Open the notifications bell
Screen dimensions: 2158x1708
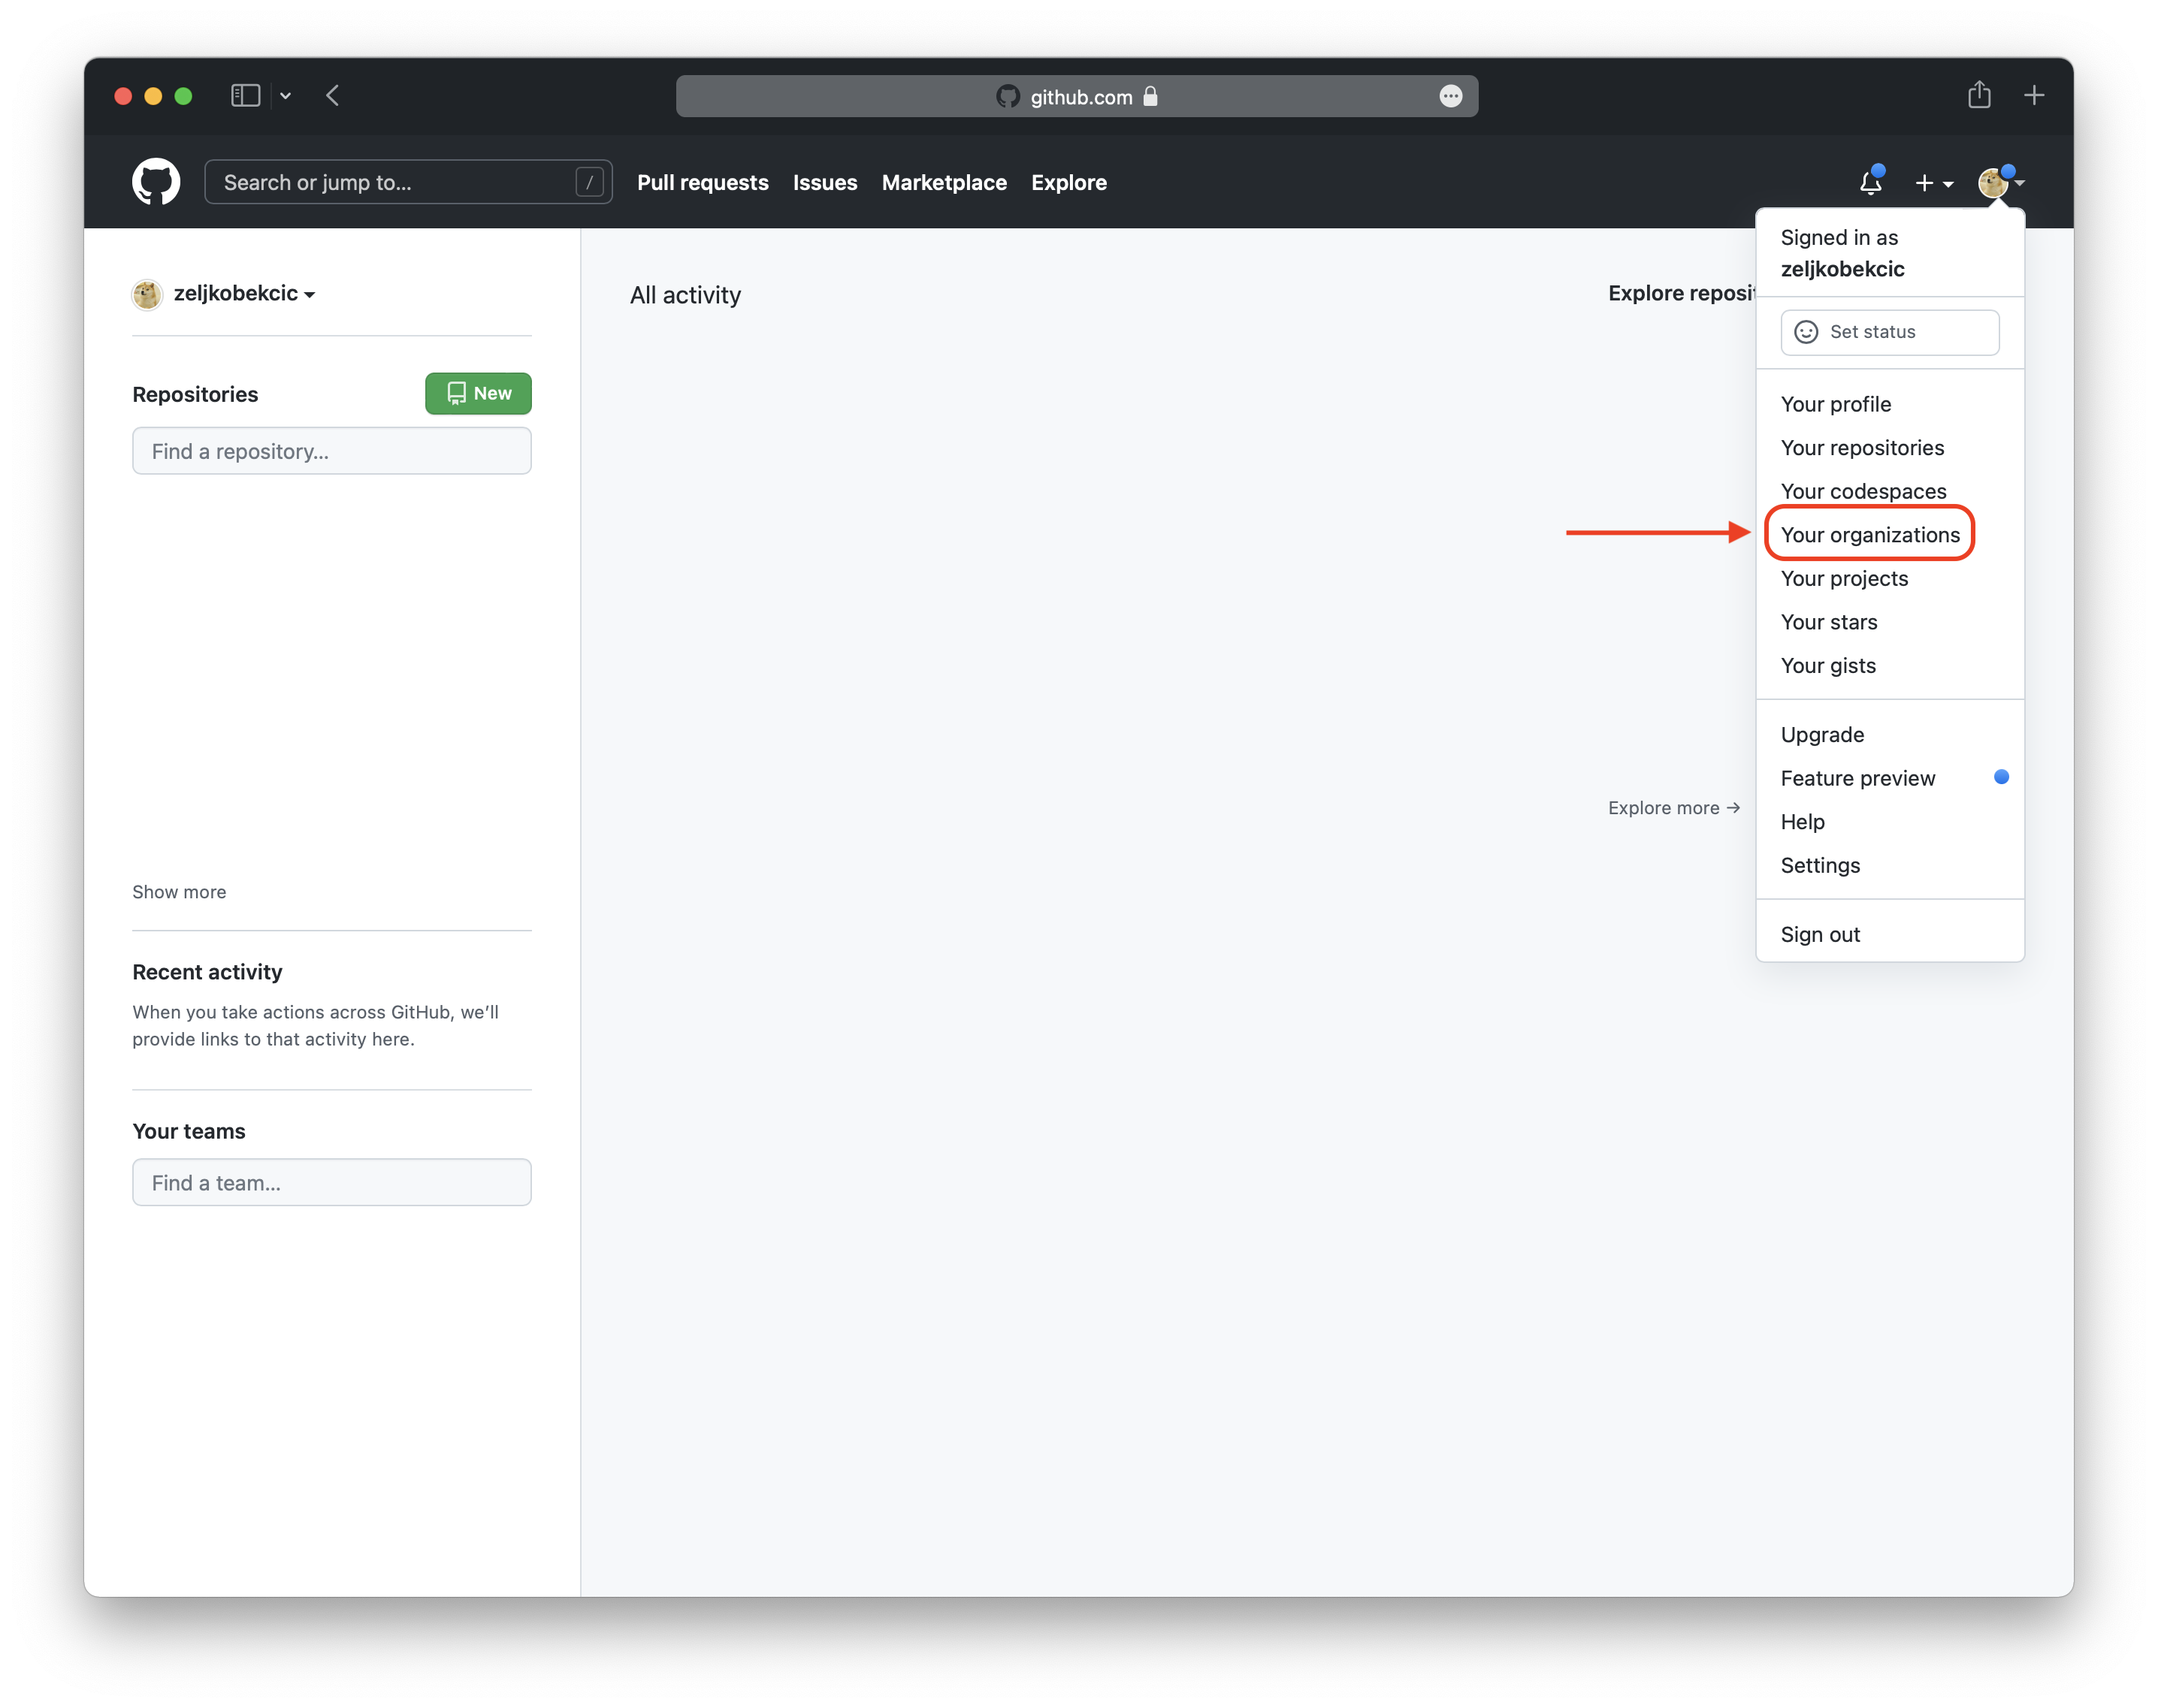point(1870,182)
